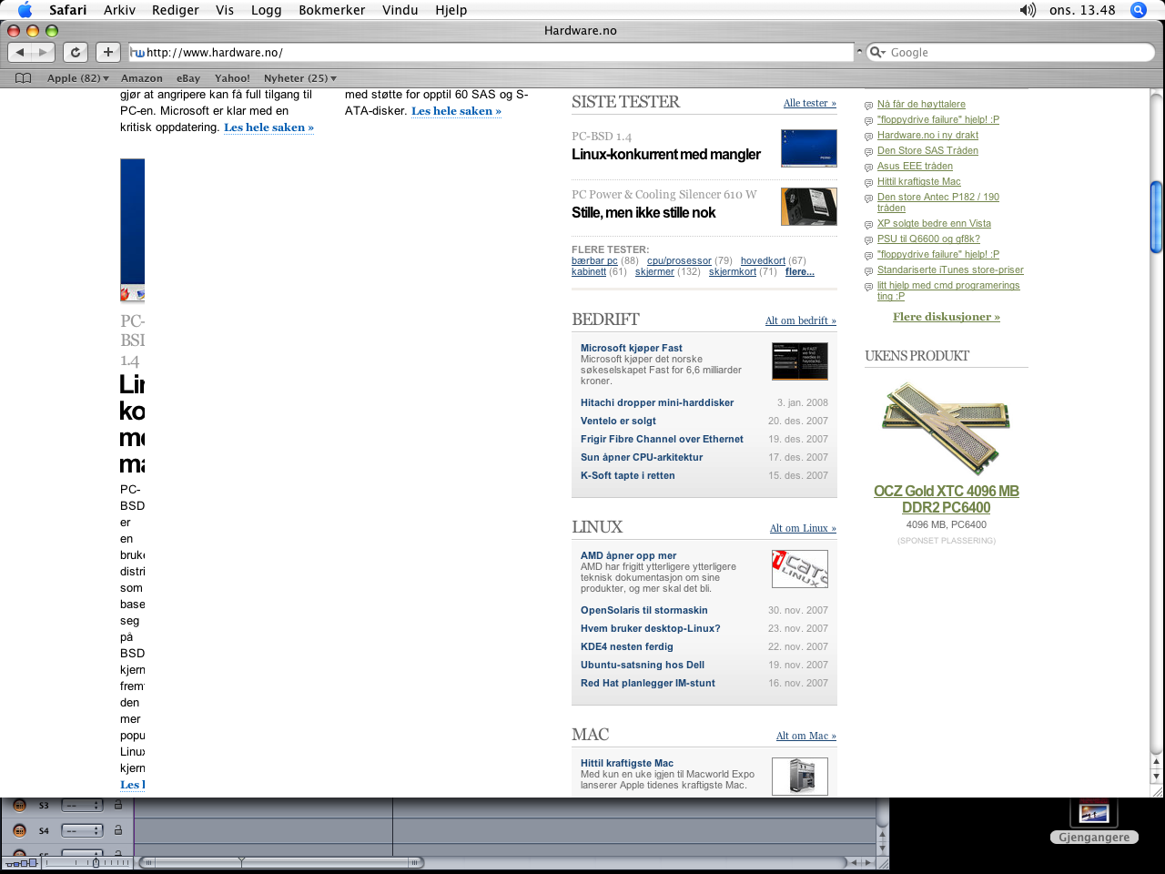Open S4 track popup menu
1165x874 pixels.
(82, 830)
